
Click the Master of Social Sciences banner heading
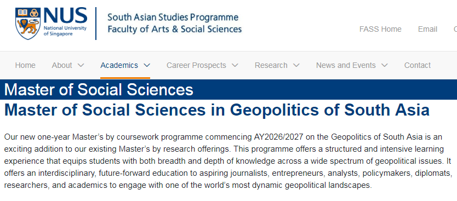point(99,90)
